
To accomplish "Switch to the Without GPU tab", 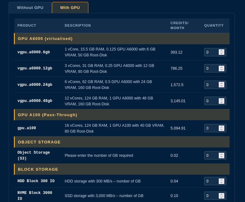I will click(30, 7).
